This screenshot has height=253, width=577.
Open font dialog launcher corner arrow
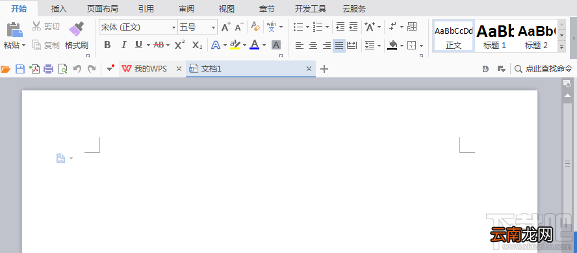click(x=281, y=56)
